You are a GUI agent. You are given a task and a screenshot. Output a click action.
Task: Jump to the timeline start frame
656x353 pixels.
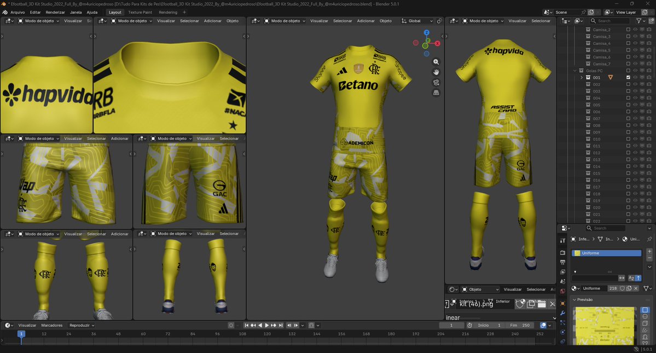point(246,325)
